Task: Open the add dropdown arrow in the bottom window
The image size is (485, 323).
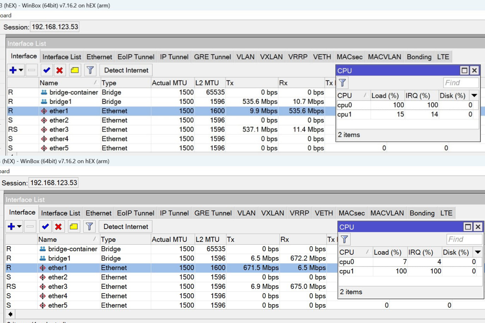Action: [x=19, y=226]
